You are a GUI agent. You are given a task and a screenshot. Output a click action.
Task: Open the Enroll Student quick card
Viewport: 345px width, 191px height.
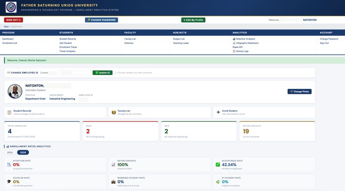pyautogui.click(x=264, y=112)
